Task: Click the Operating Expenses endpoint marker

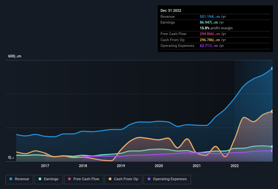Action: pos(272,151)
